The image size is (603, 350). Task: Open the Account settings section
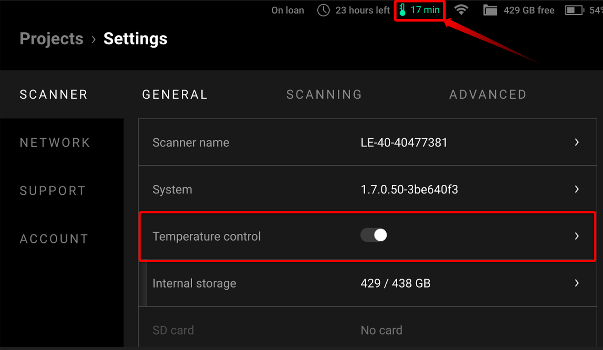click(x=54, y=239)
